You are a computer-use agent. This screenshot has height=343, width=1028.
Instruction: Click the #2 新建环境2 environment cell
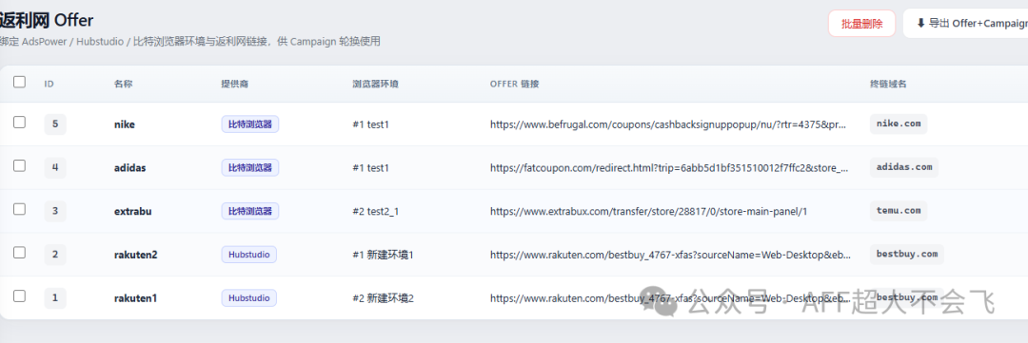[383, 297]
